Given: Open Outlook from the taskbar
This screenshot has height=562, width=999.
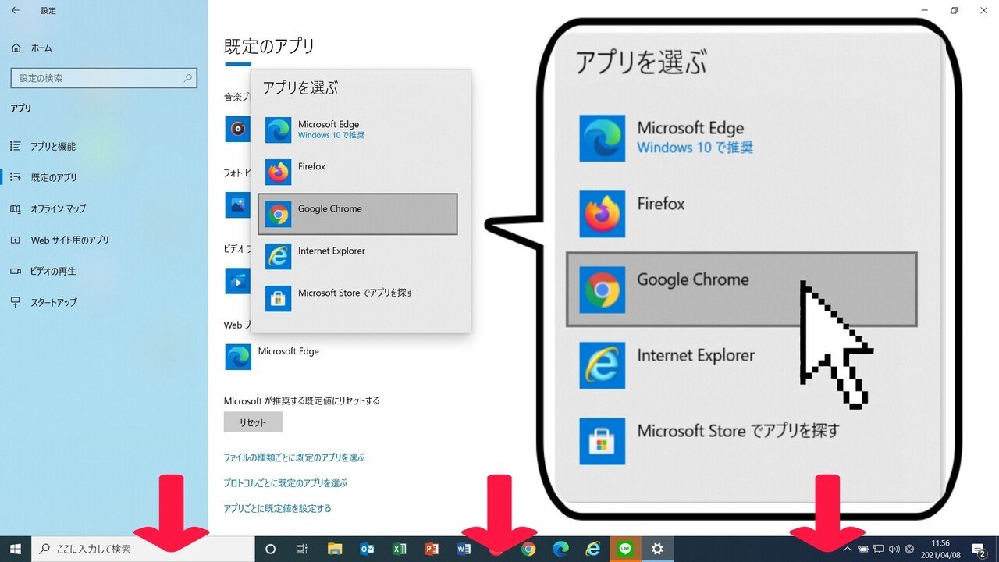Looking at the screenshot, I should 367,549.
